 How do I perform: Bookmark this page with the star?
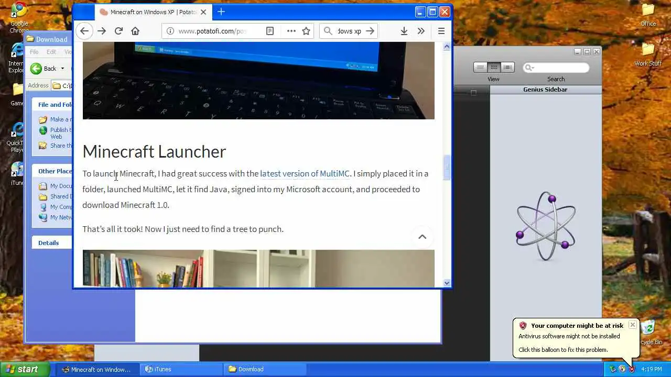tap(306, 31)
